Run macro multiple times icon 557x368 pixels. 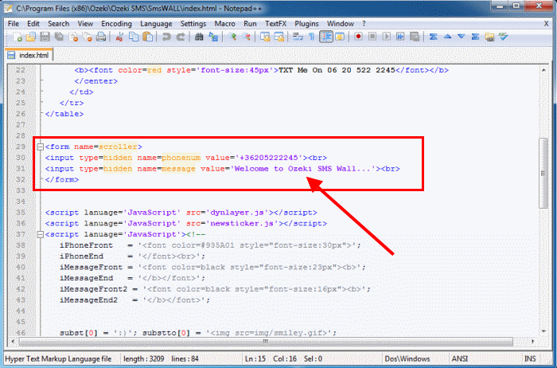(x=400, y=37)
